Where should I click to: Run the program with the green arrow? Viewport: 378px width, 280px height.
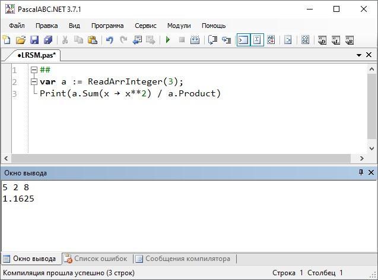click(168, 40)
